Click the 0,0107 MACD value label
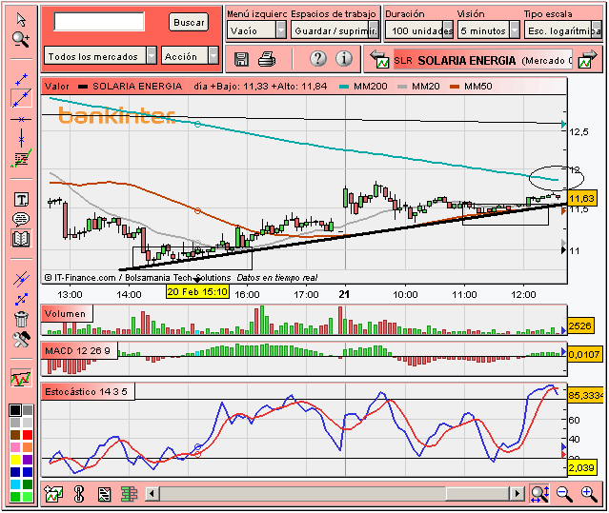 coord(584,354)
